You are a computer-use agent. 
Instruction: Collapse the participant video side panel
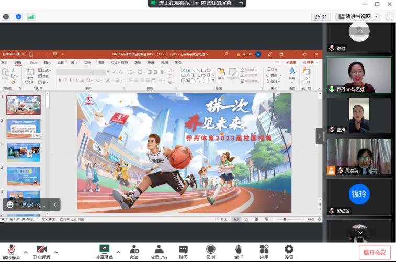pyautogui.click(x=319, y=136)
